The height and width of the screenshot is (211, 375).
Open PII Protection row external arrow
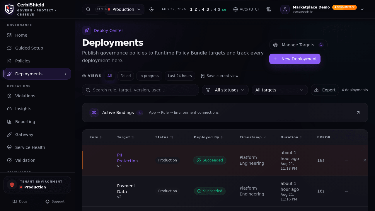[365, 160]
